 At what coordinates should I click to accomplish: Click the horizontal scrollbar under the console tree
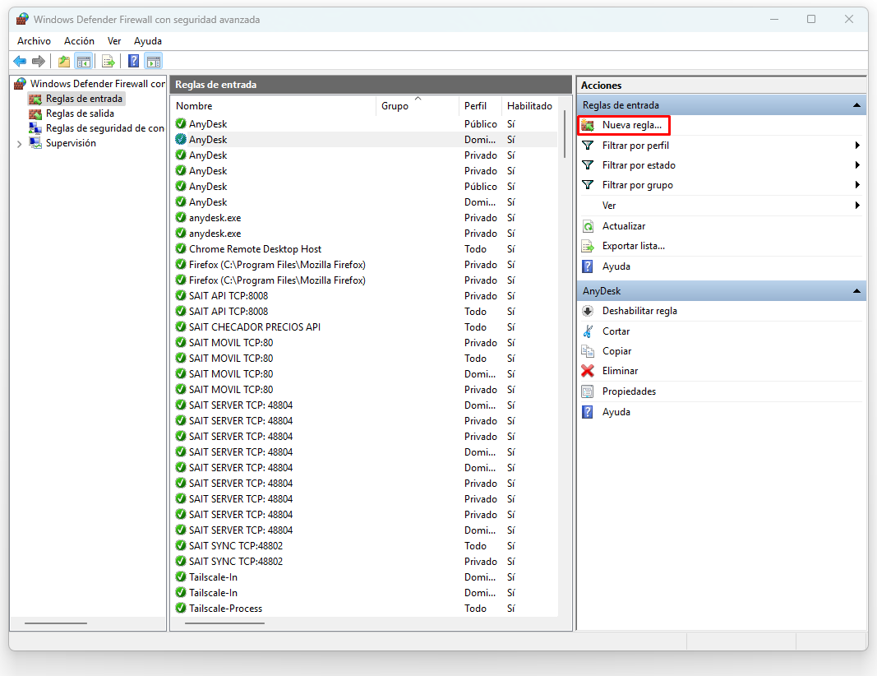click(x=55, y=623)
